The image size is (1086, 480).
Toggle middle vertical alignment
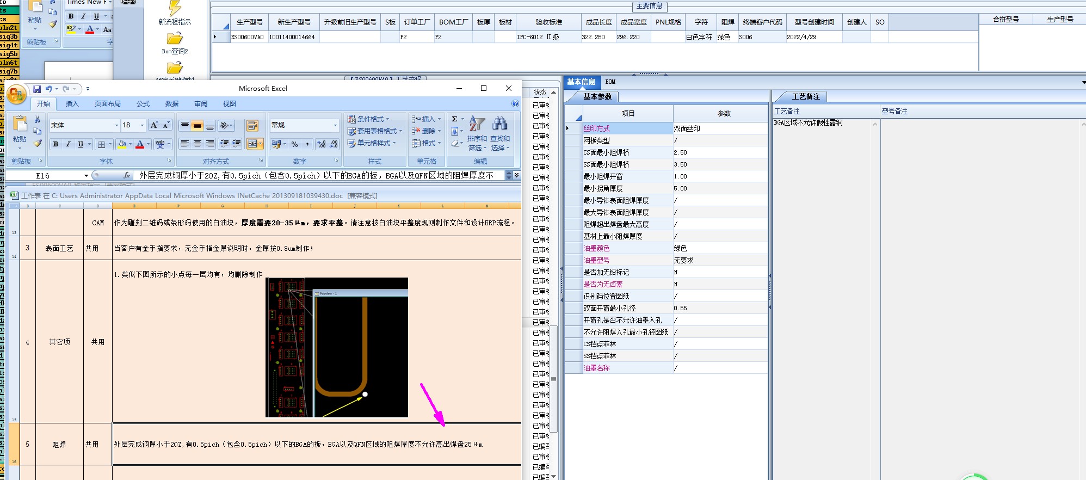click(x=198, y=125)
